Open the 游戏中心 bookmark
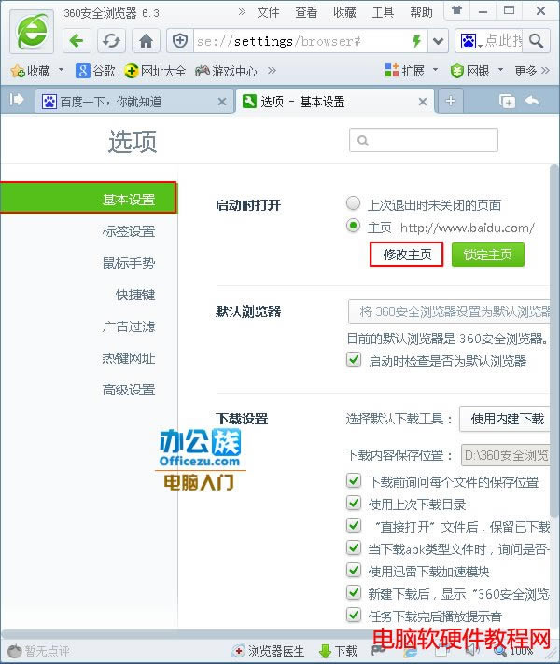This screenshot has width=560, height=664. pyautogui.click(x=226, y=71)
